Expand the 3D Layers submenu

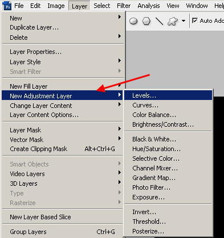pos(63,183)
